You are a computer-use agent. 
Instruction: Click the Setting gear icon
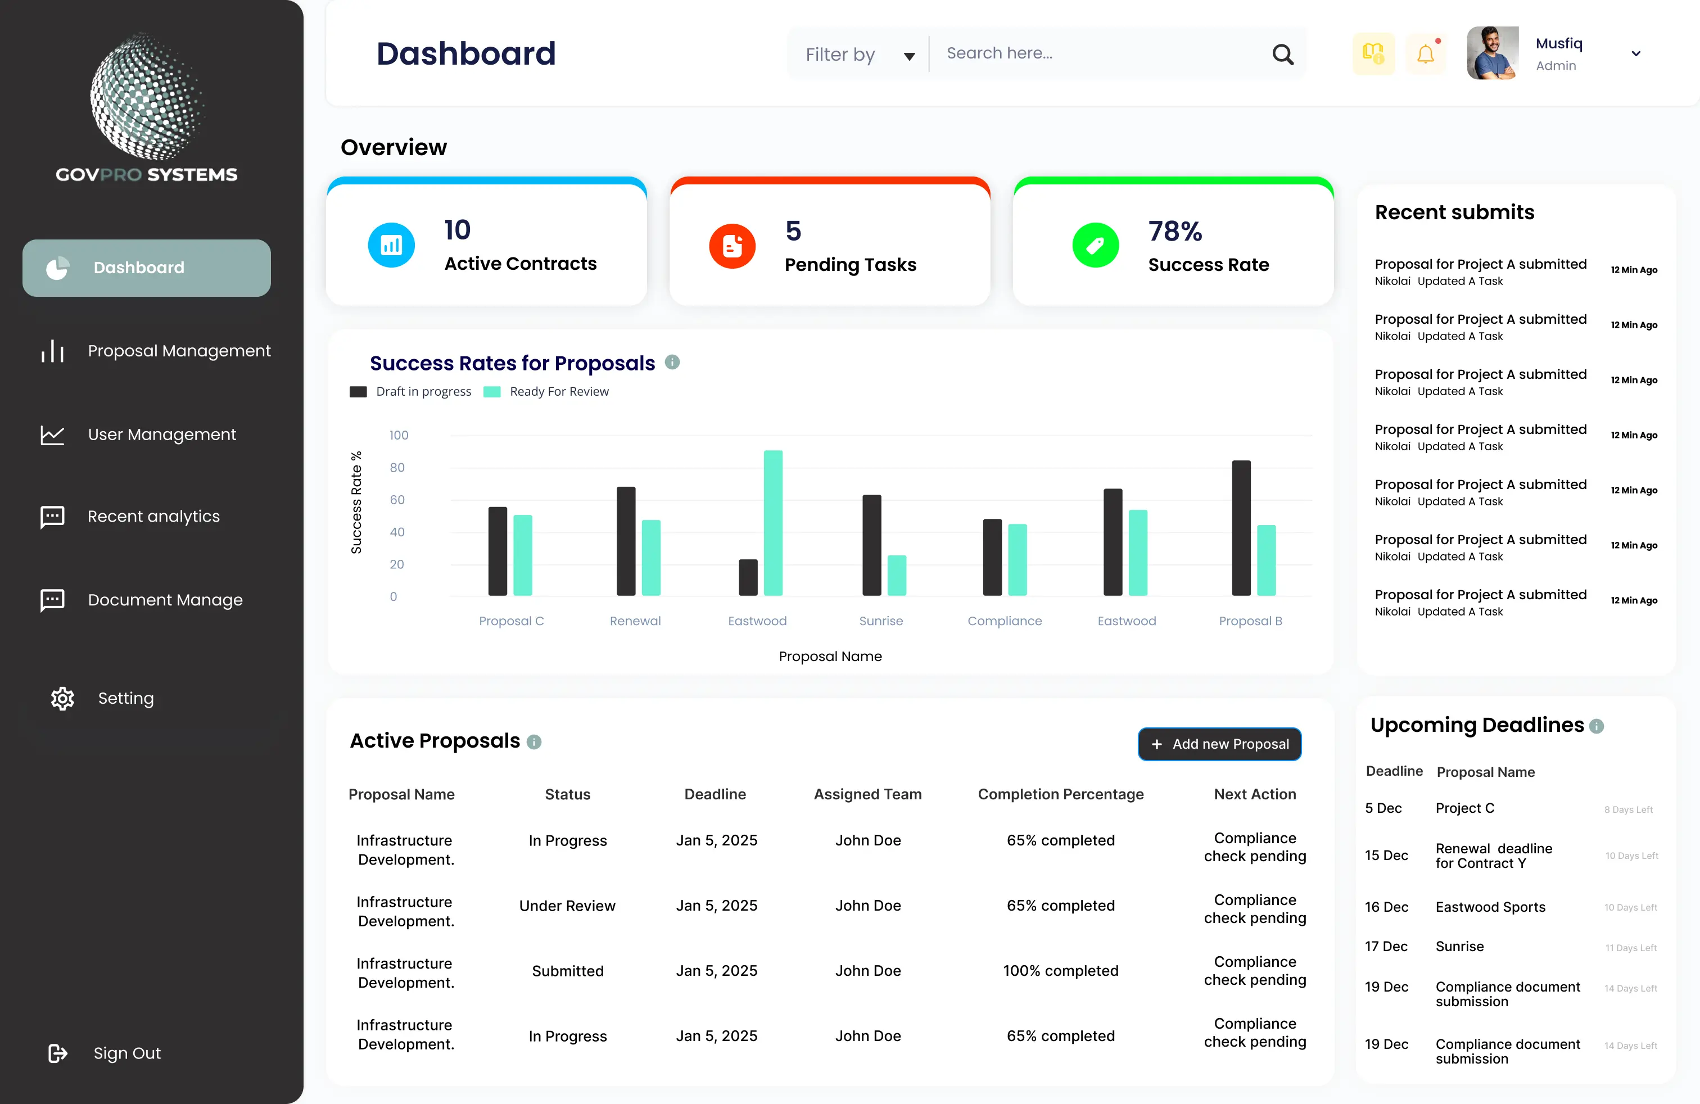[63, 698]
